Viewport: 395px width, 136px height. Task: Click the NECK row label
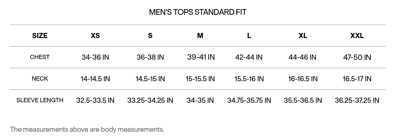(40, 79)
